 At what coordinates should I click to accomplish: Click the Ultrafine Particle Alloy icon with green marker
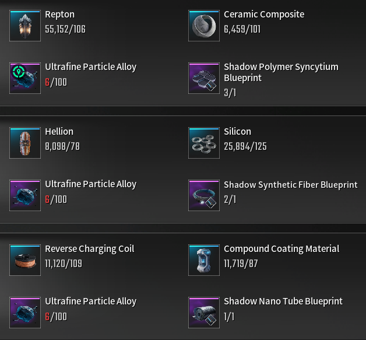click(25, 78)
